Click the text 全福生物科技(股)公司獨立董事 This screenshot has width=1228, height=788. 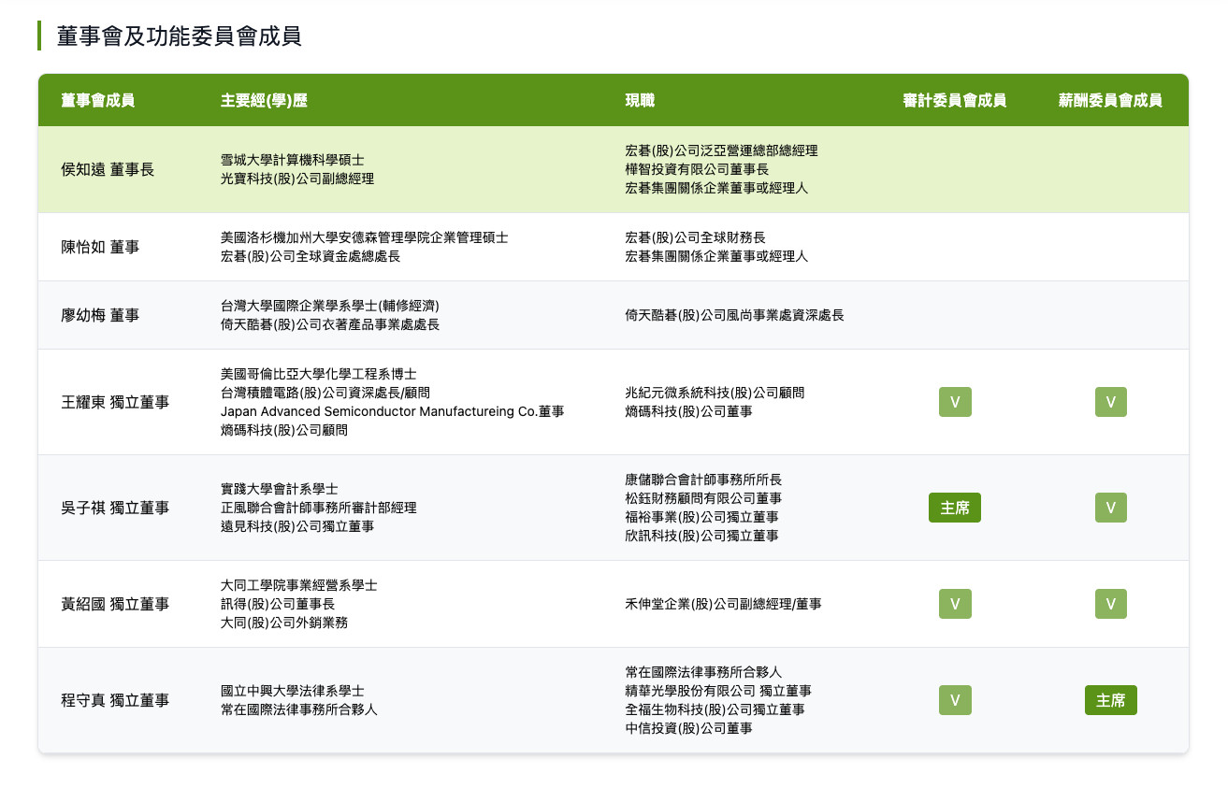(715, 709)
